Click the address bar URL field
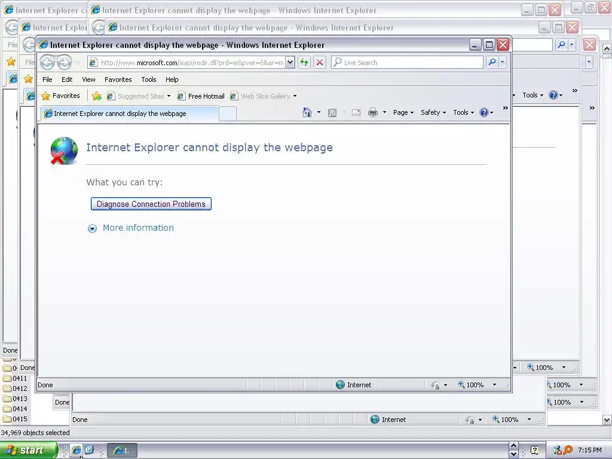The height and width of the screenshot is (459, 612). tap(187, 62)
